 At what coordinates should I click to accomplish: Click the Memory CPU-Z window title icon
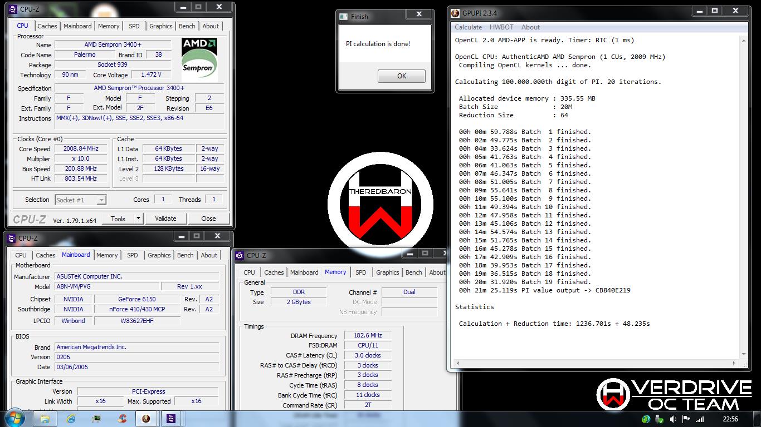[x=240, y=255]
